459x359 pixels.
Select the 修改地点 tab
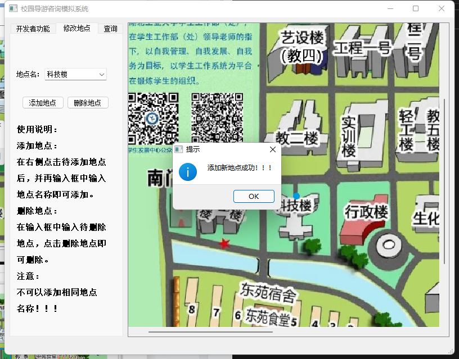pyautogui.click(x=76, y=28)
